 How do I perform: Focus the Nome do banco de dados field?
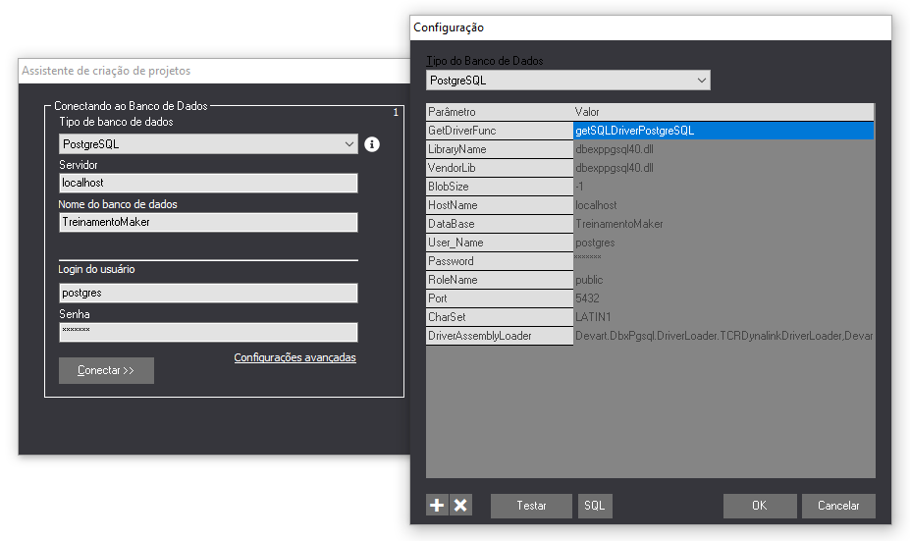click(208, 223)
